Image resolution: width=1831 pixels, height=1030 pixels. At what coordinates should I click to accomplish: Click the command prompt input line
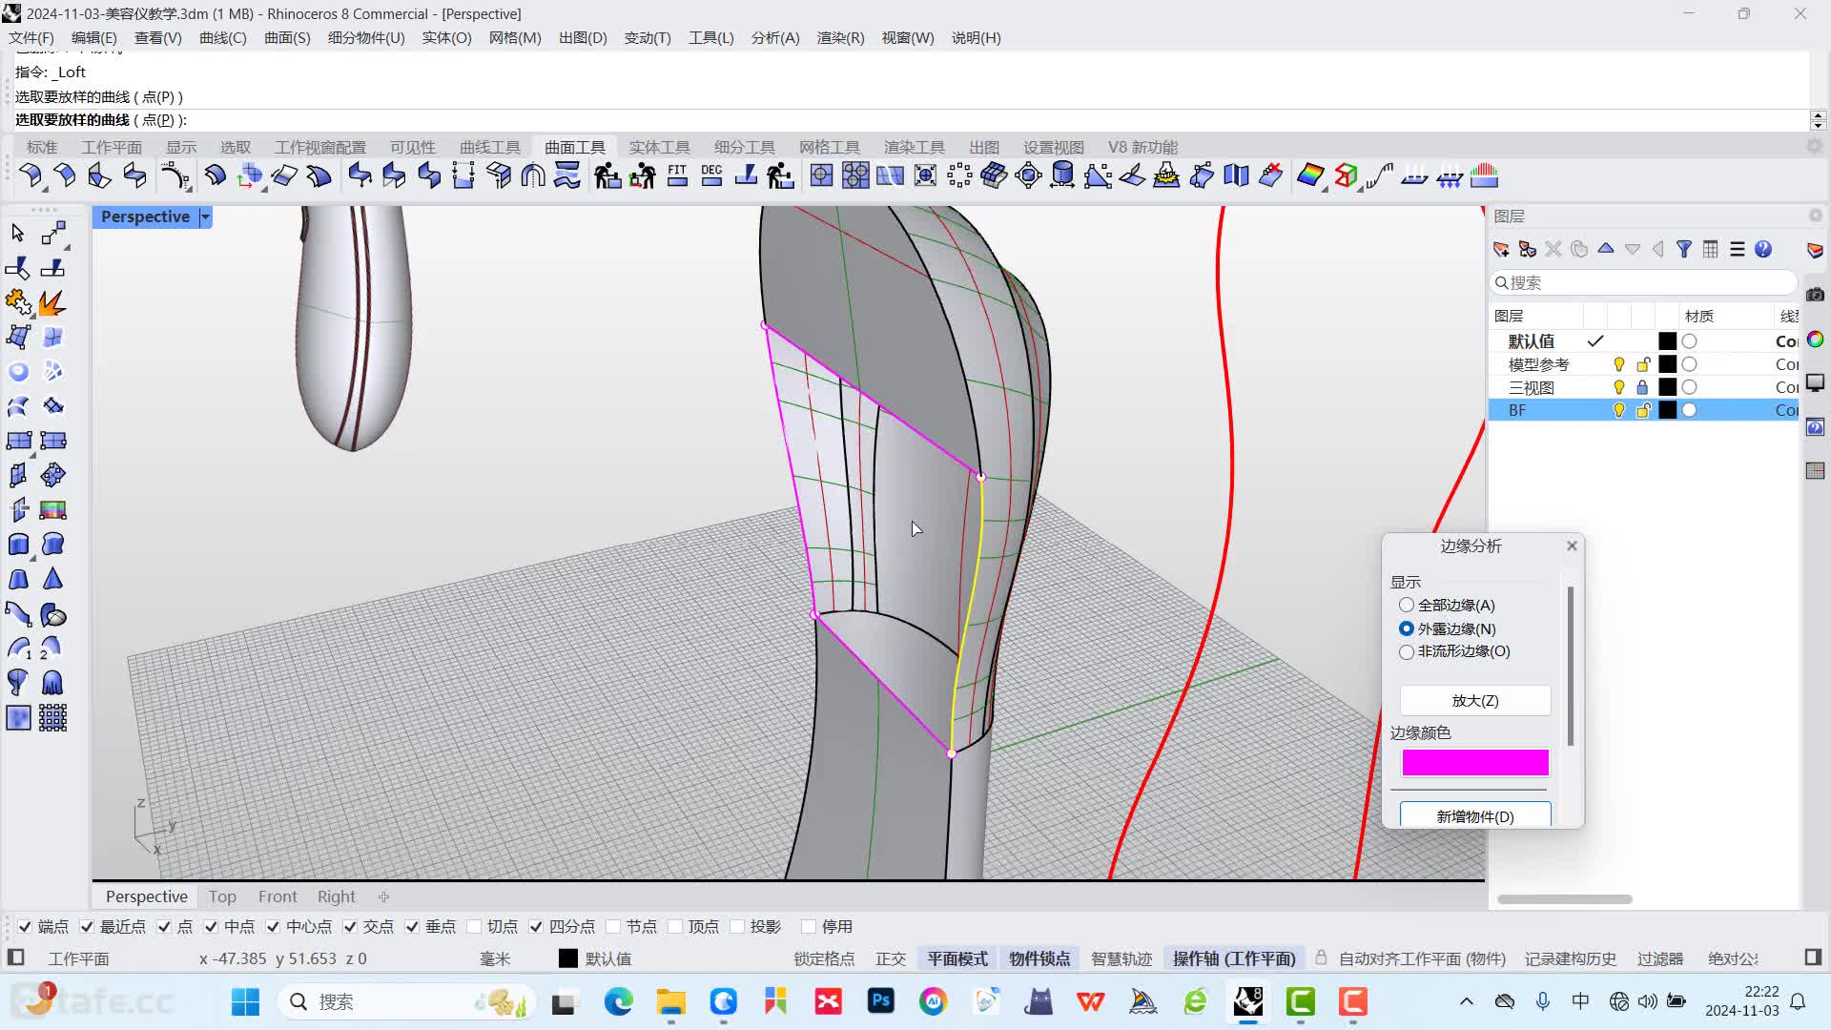[x=911, y=120]
